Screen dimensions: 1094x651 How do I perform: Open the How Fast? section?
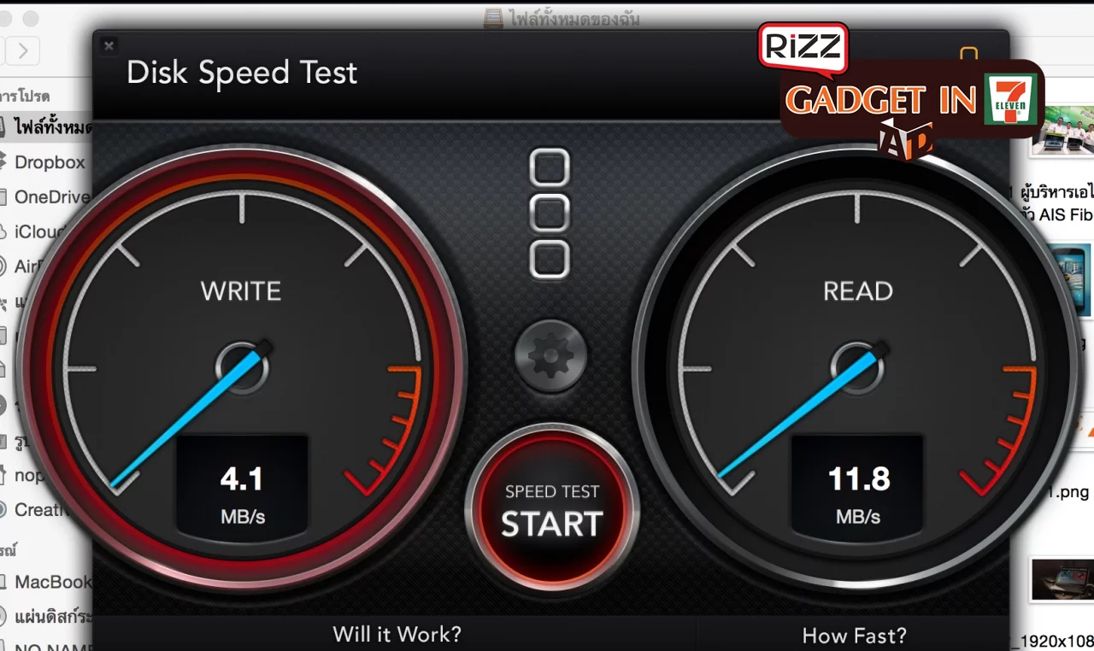pos(854,635)
